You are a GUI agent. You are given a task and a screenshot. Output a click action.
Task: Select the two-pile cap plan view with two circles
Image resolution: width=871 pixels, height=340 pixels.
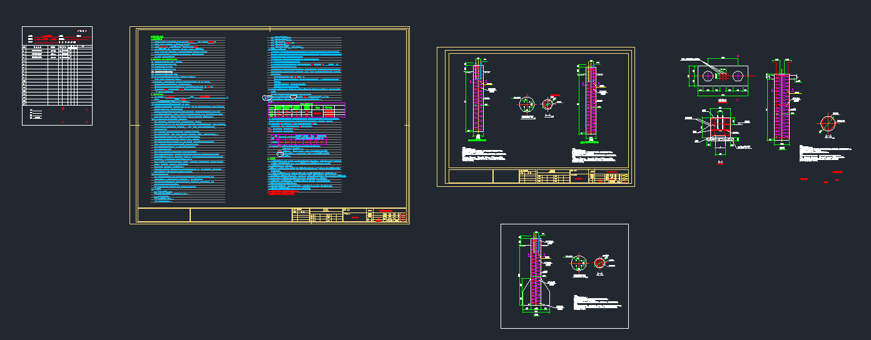(x=723, y=76)
